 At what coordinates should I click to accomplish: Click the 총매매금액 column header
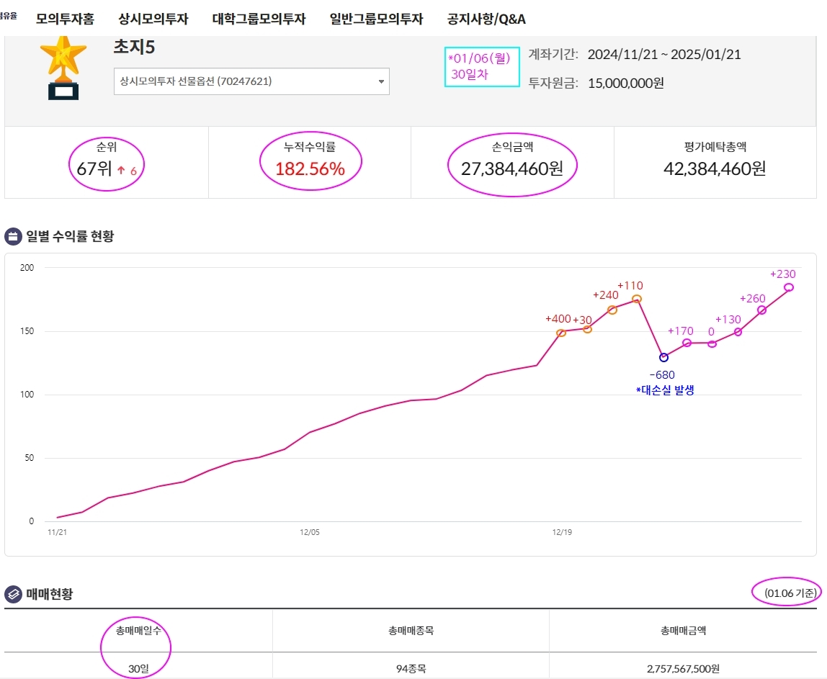[683, 631]
